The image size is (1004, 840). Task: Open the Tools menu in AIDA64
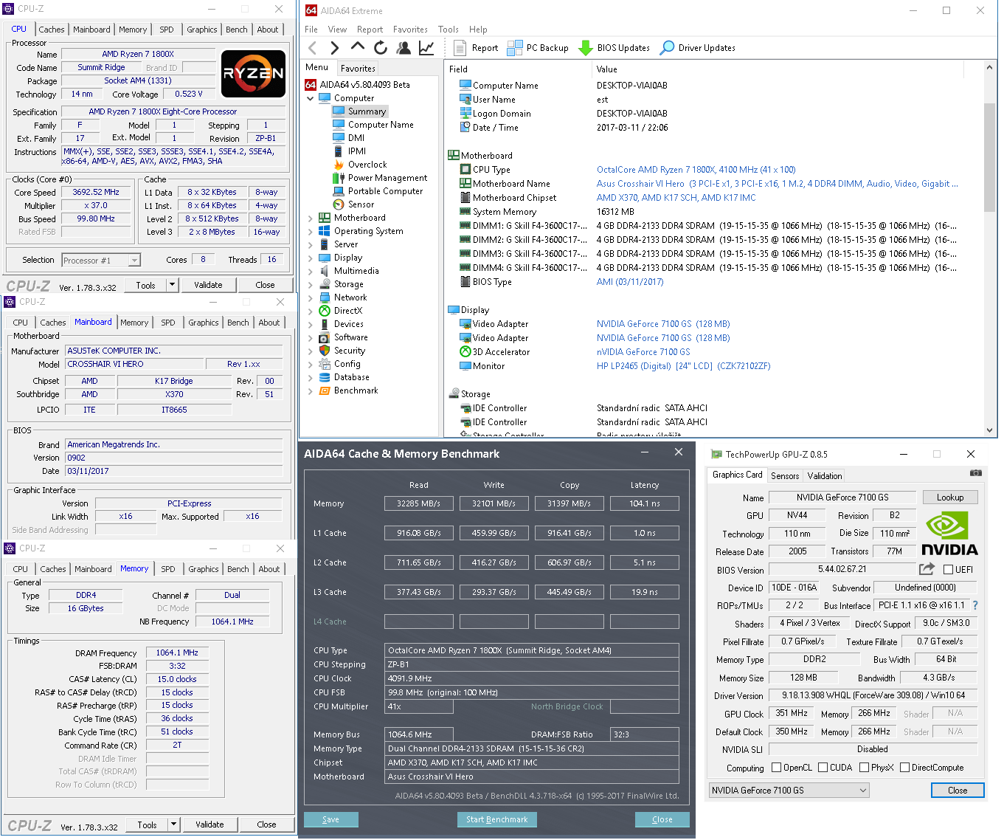coord(448,30)
